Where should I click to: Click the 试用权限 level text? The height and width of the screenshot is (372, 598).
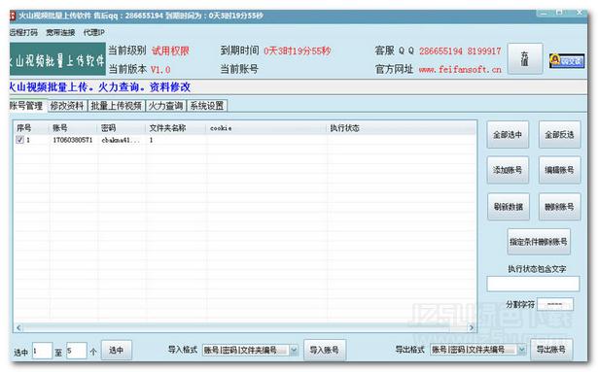click(170, 51)
